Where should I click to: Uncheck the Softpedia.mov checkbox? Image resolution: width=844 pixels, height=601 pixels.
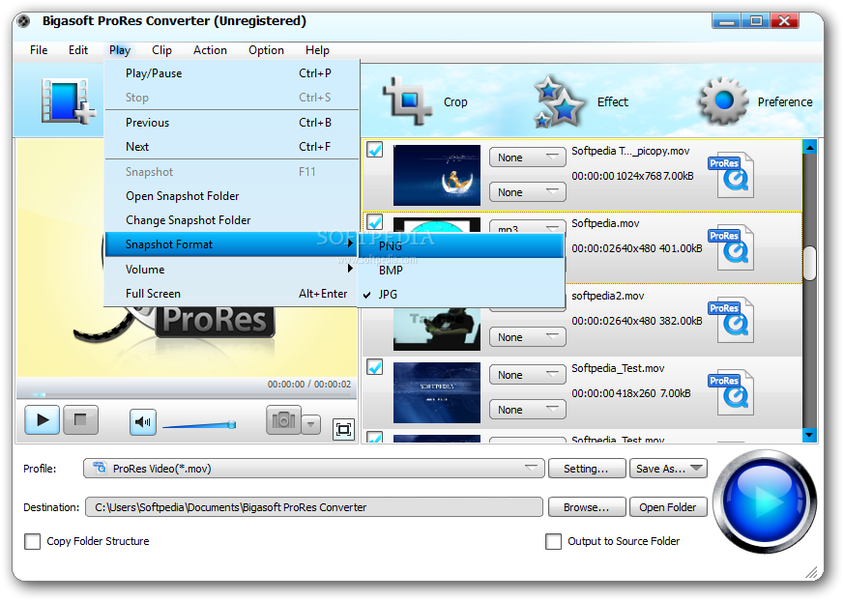375,221
